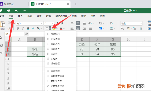The height and width of the screenshot is (91, 151).
Task: Expand the B1 name box dropdown
Action: pyautogui.click(x=22, y=34)
